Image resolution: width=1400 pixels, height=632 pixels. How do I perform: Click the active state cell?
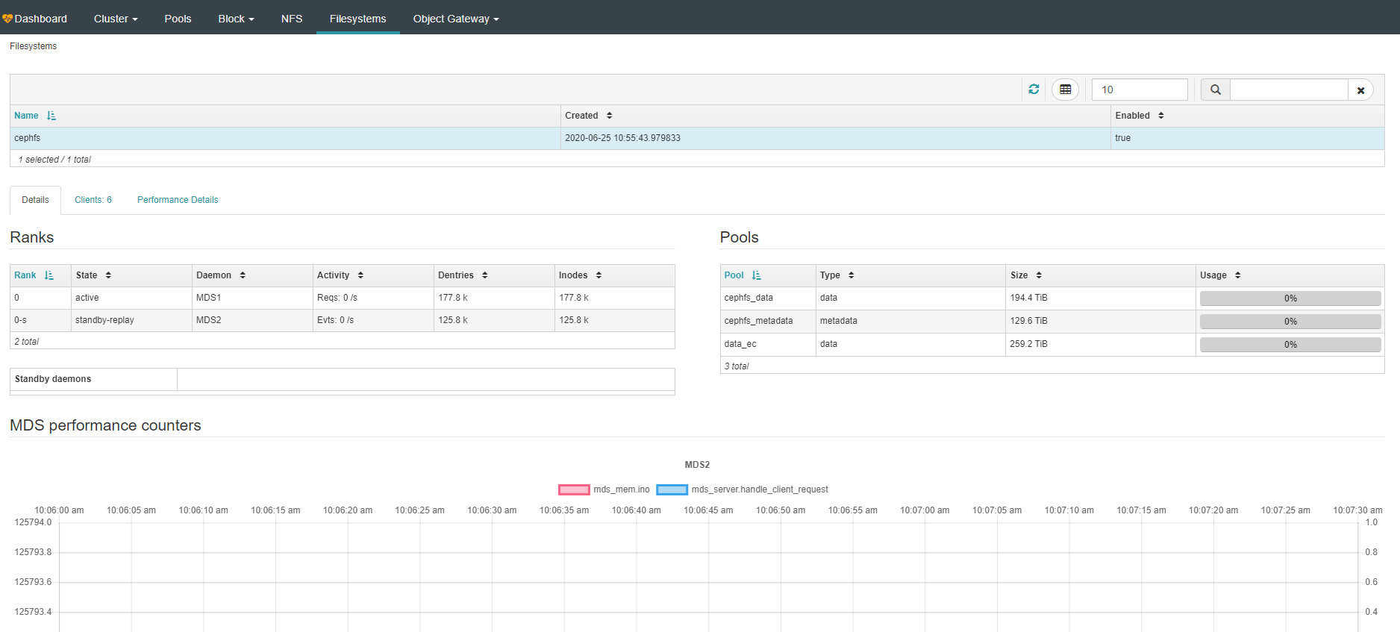(131, 298)
